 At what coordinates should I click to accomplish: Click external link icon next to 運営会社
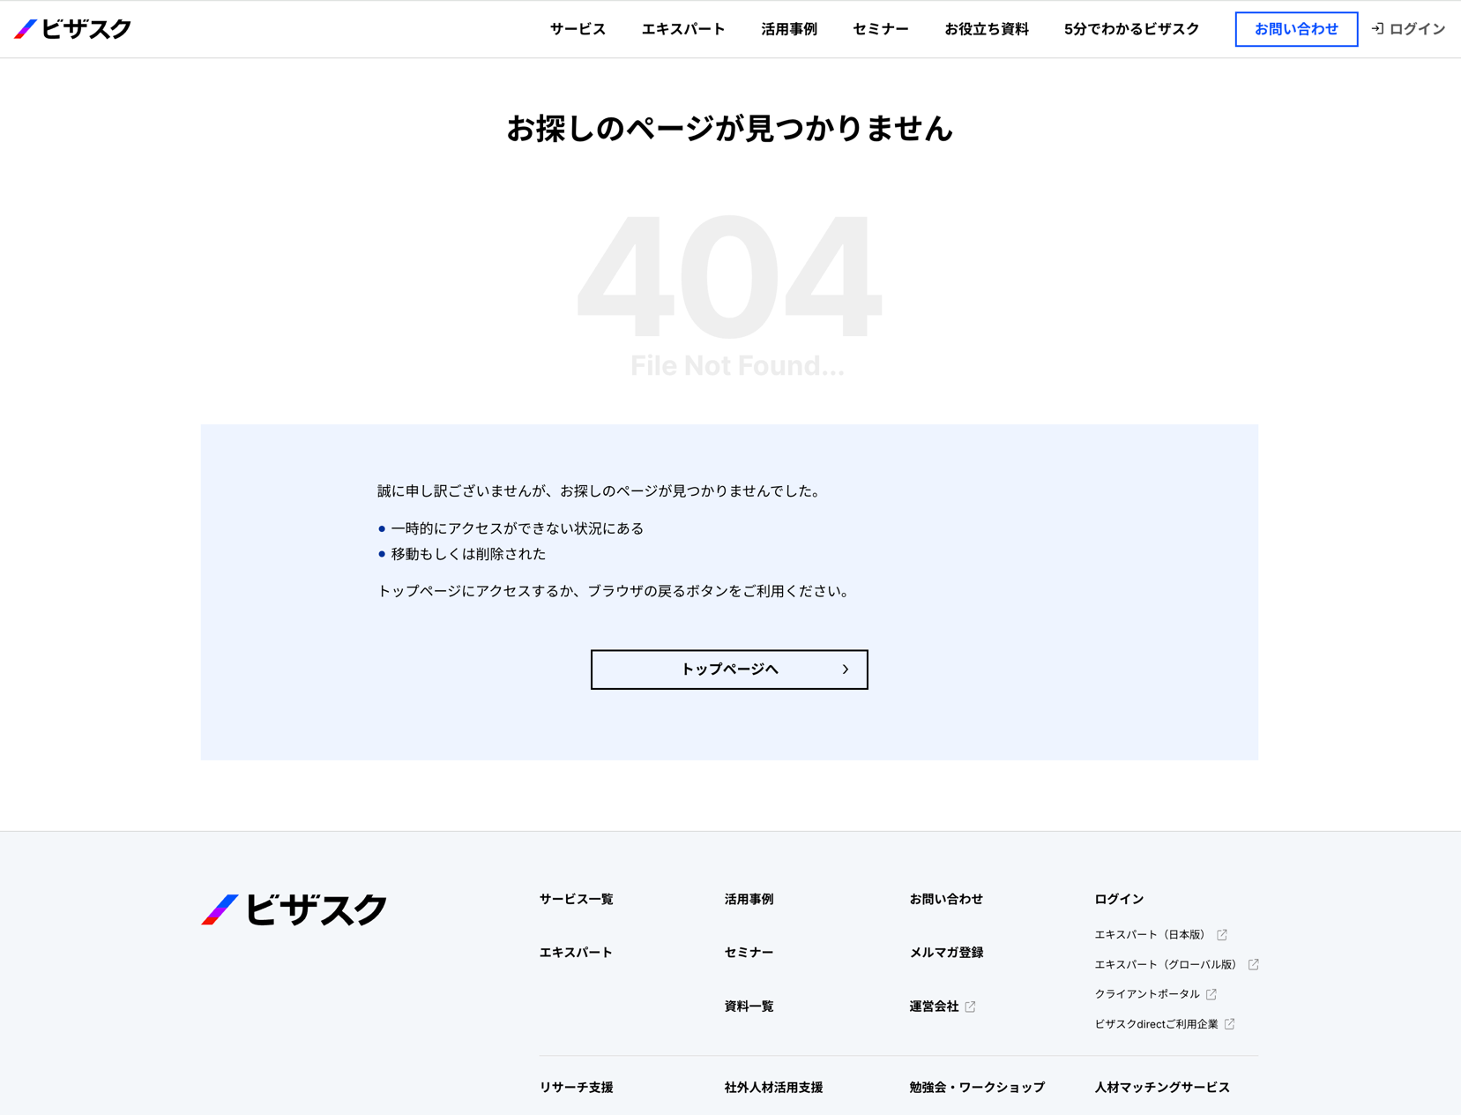[970, 1006]
